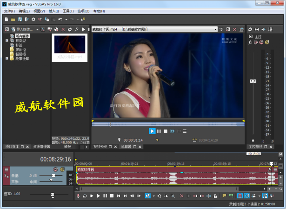Image resolution: width=286 pixels, height=209 pixels.
Task: Click the timeline record microphone button
Action: (78, 196)
